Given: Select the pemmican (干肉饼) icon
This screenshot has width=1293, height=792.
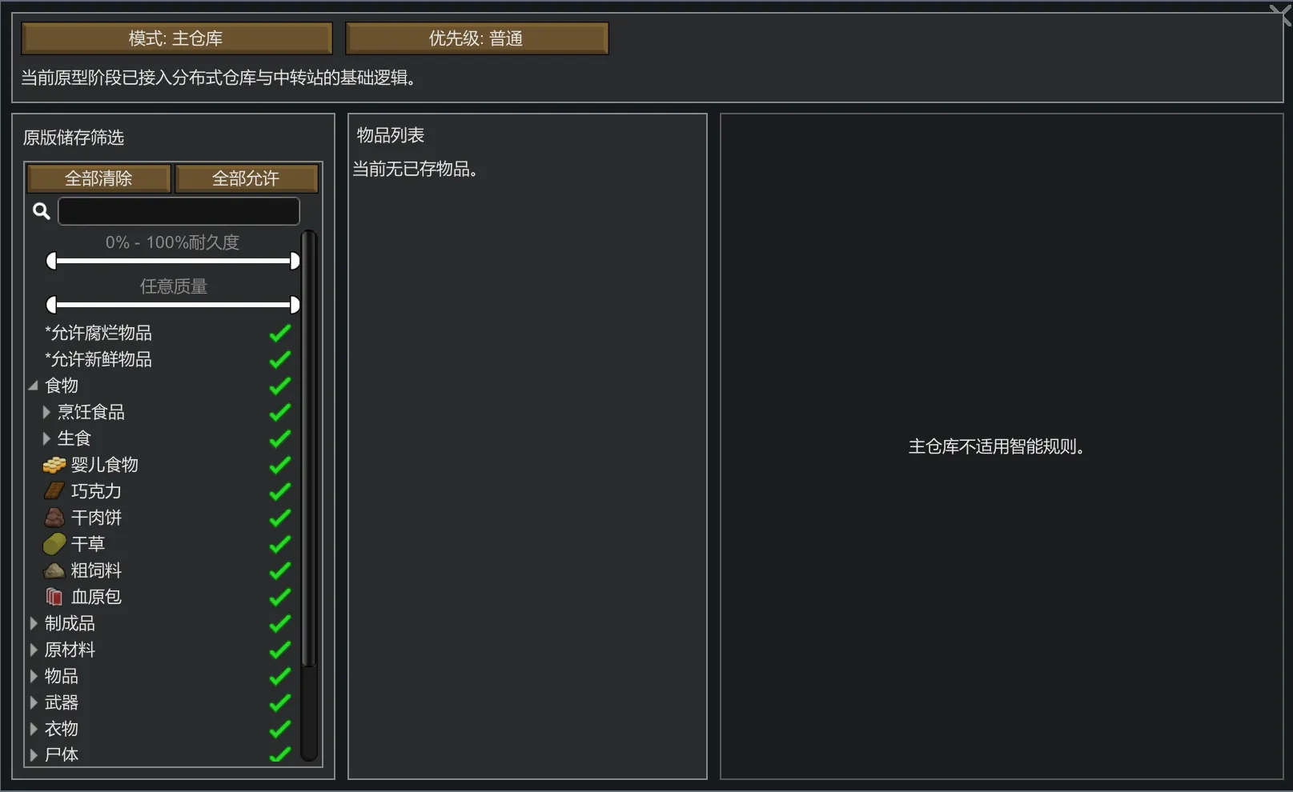Looking at the screenshot, I should (54, 518).
